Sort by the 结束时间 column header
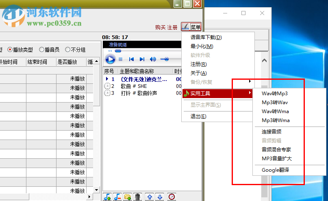This screenshot has height=201, width=328. click(x=41, y=62)
